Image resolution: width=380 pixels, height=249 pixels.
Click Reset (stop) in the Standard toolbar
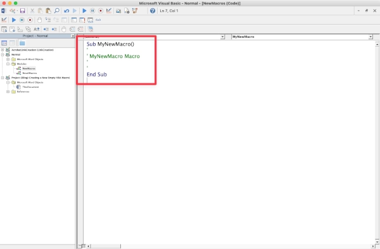101,11
